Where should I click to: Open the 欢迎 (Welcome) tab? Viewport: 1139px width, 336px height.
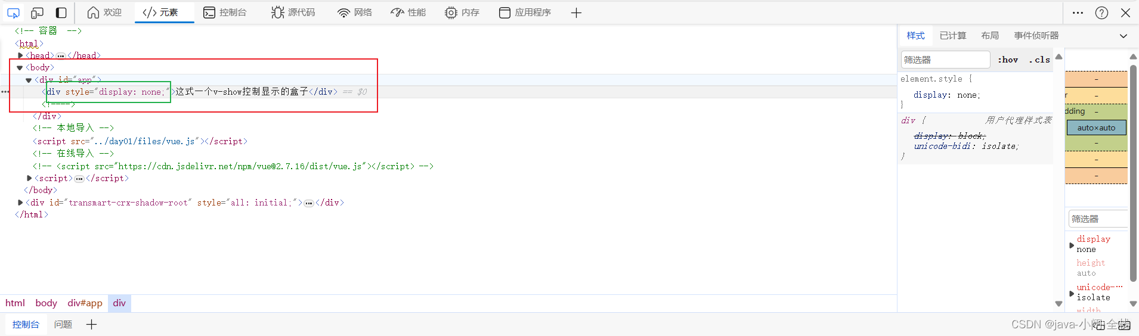pyautogui.click(x=104, y=13)
